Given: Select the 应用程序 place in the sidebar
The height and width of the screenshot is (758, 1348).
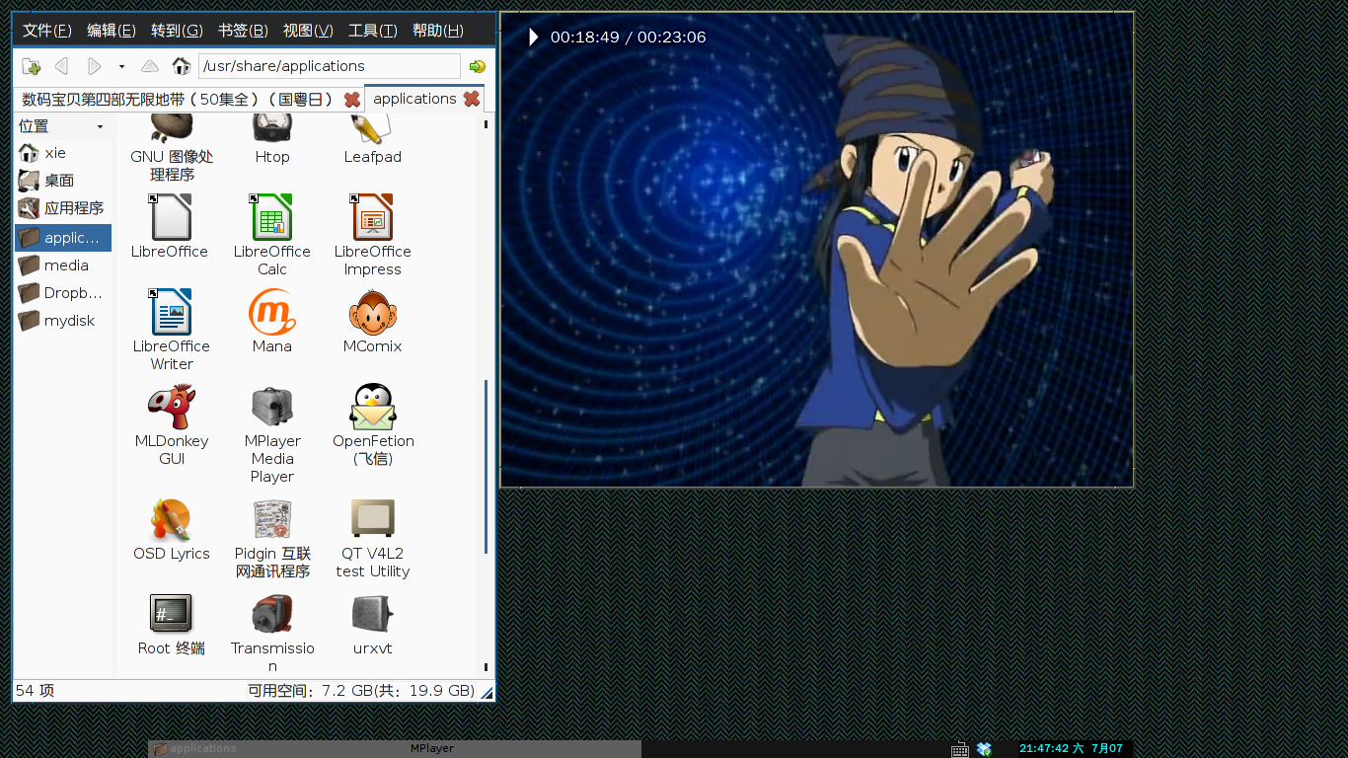Looking at the screenshot, I should coord(63,208).
